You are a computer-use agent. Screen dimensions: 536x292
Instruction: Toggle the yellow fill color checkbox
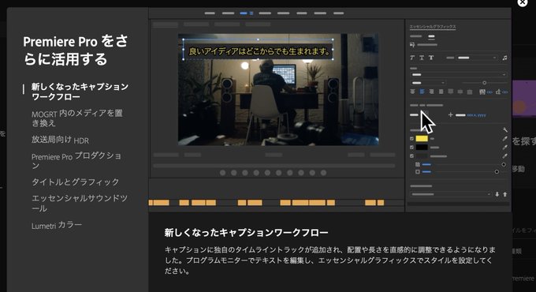411,139
